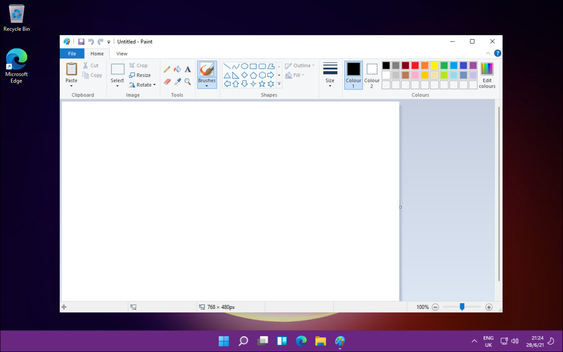Choose the Right-angled triangle shape

click(x=236, y=75)
